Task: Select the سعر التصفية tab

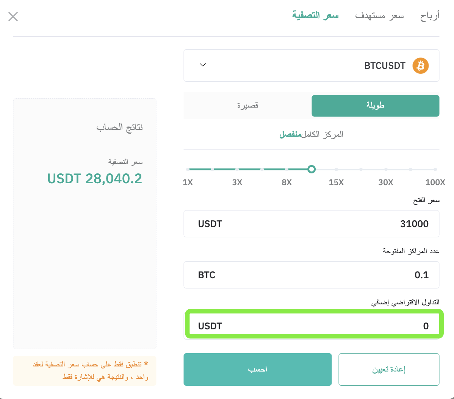Action: [x=315, y=15]
